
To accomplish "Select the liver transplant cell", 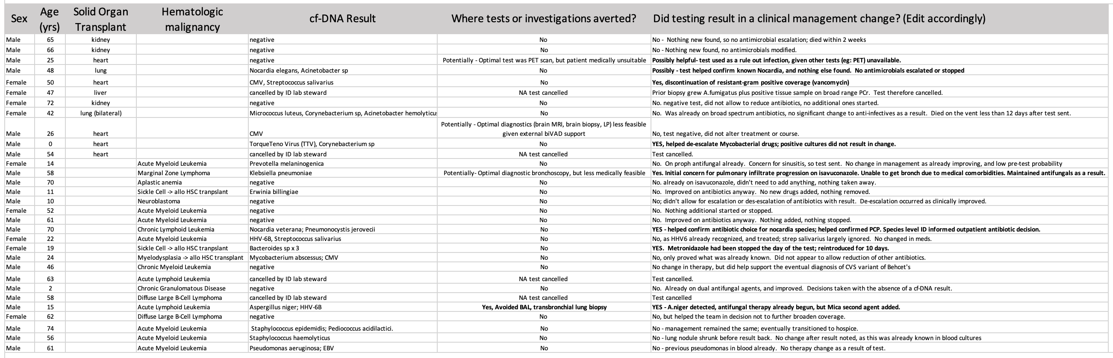I will (101, 93).
